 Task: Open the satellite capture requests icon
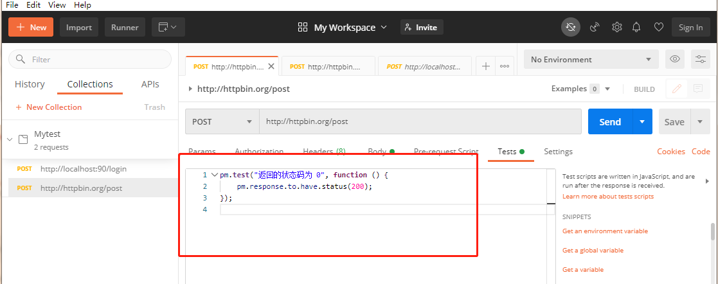point(595,28)
